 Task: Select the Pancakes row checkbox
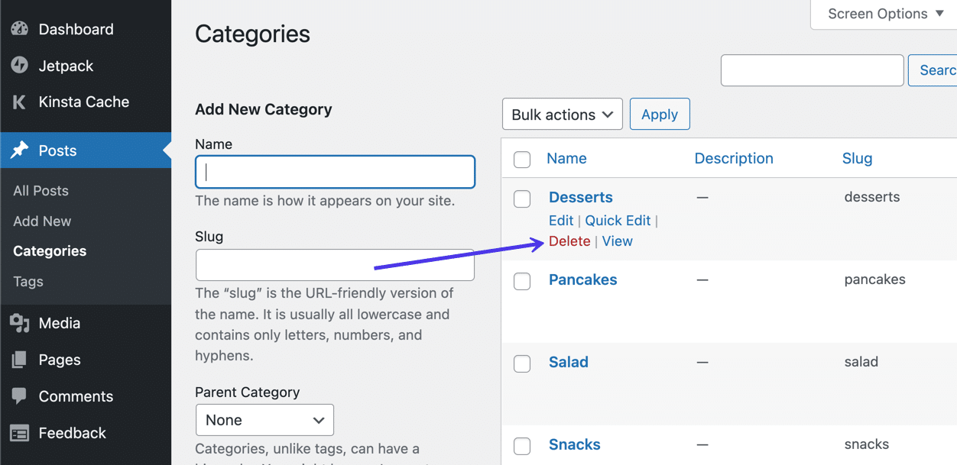pos(522,281)
